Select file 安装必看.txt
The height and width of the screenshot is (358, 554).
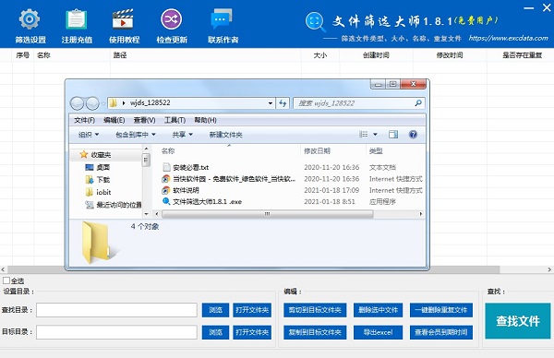(186, 167)
